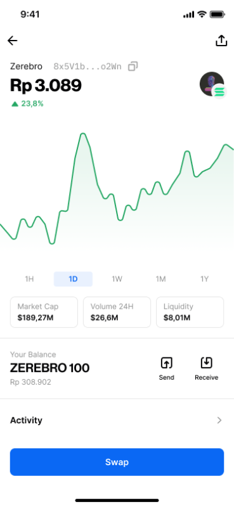Copy the token address via copy icon

point(133,67)
